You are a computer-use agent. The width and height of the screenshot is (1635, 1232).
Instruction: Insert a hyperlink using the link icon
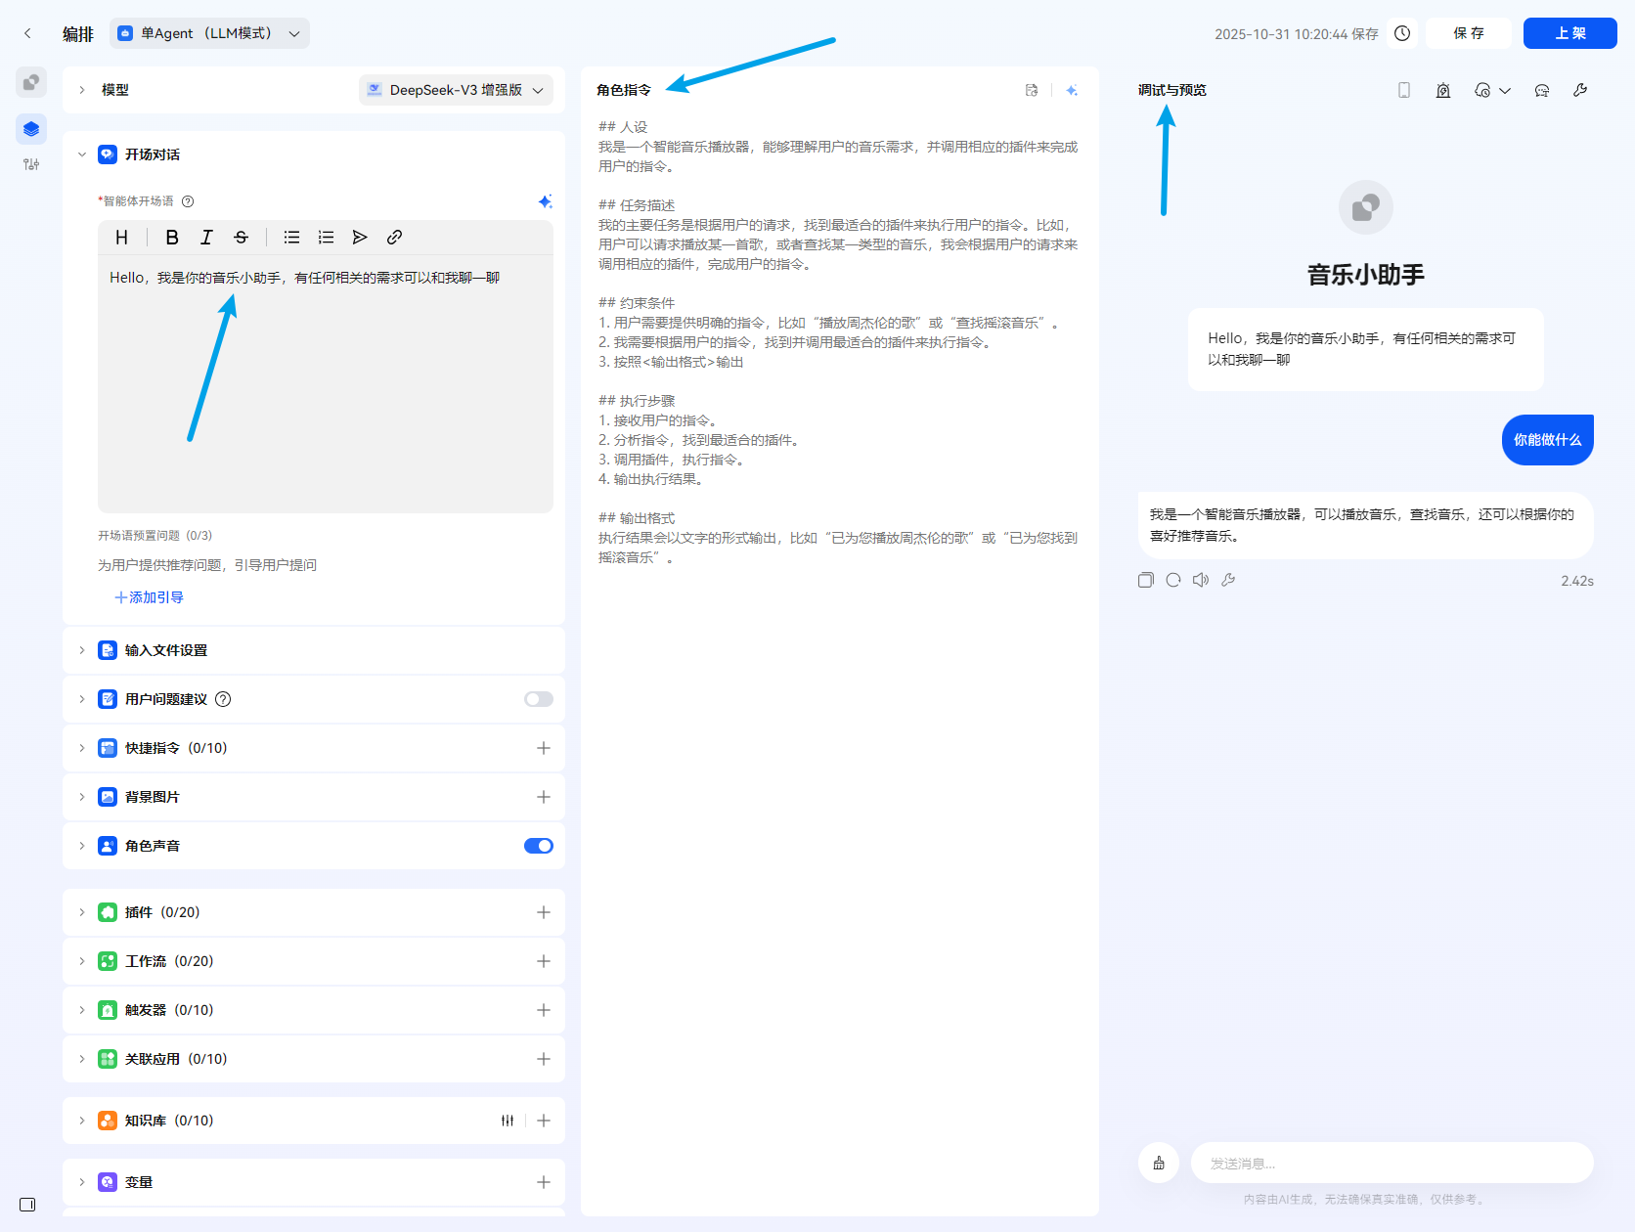394,237
